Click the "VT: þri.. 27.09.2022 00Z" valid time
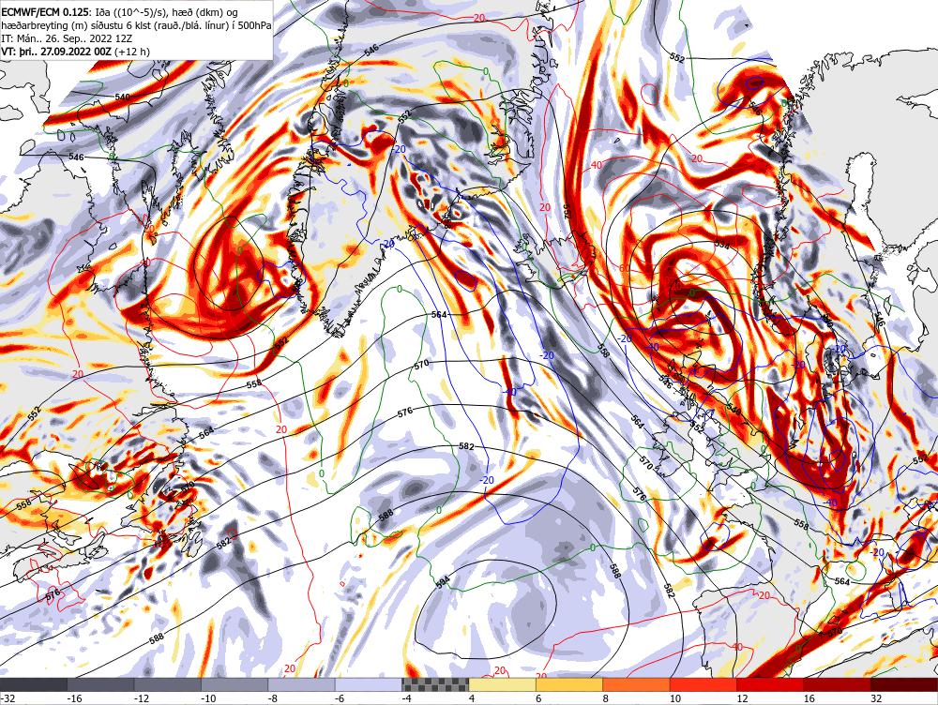 tap(56, 52)
